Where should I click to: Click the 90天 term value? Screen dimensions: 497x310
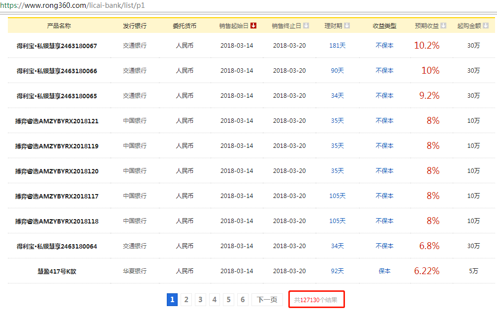337,71
